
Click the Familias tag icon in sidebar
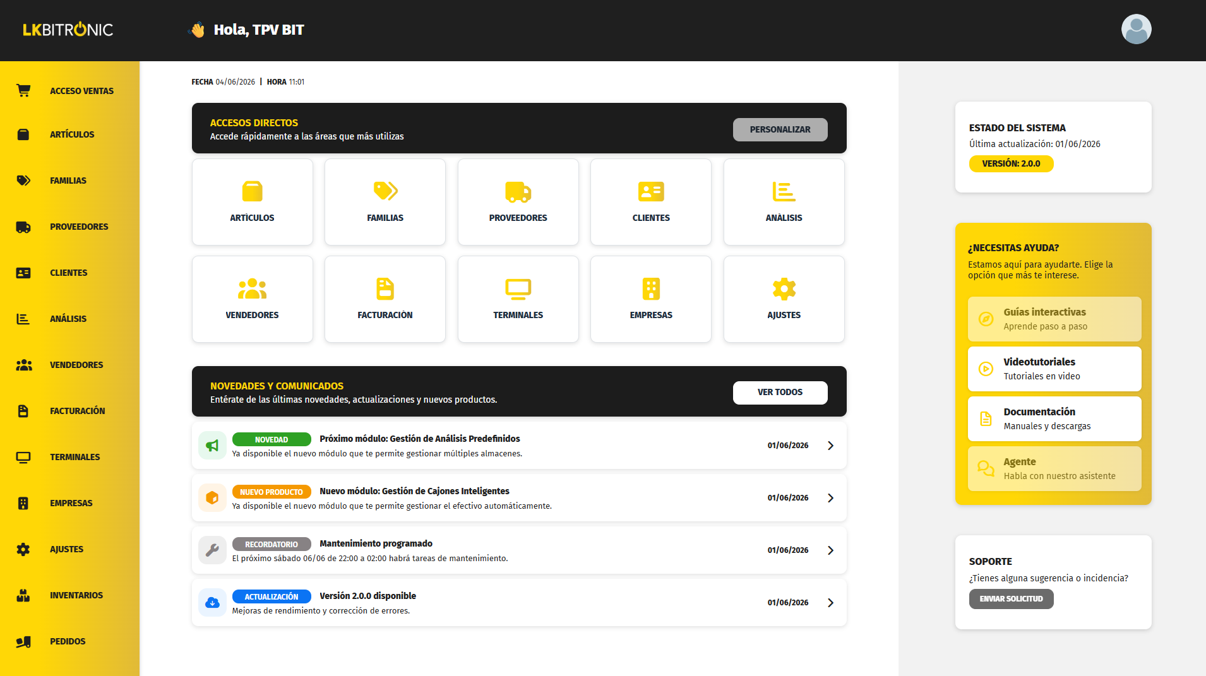tap(23, 181)
